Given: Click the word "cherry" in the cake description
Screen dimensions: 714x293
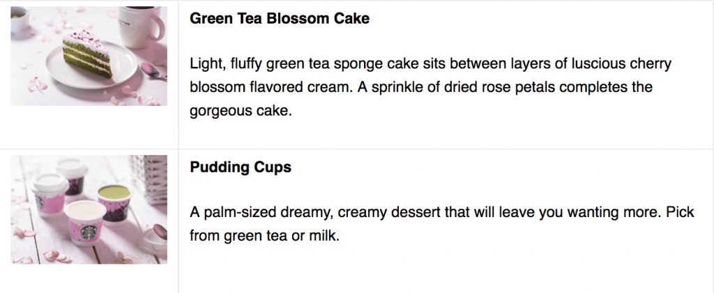Looking at the screenshot, I should pyautogui.click(x=649, y=64).
